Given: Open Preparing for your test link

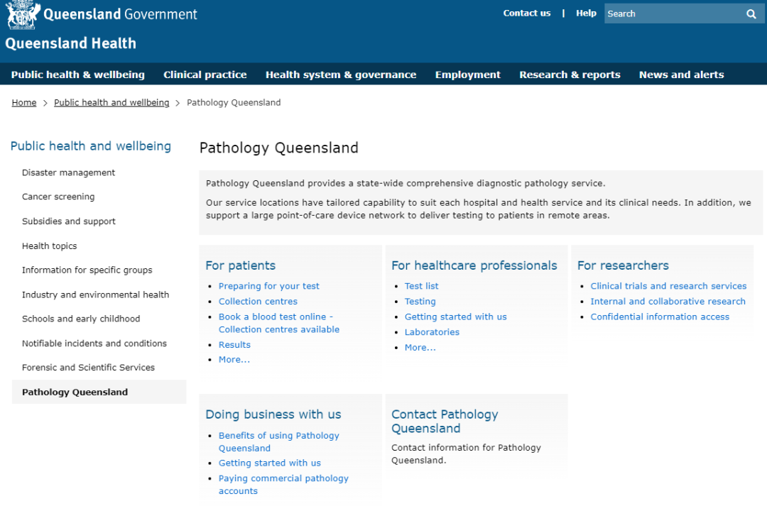Looking at the screenshot, I should [269, 286].
